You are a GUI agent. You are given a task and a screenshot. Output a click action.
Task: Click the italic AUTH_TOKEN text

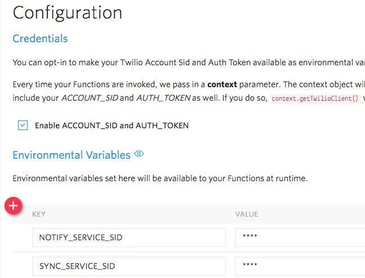coord(163,98)
